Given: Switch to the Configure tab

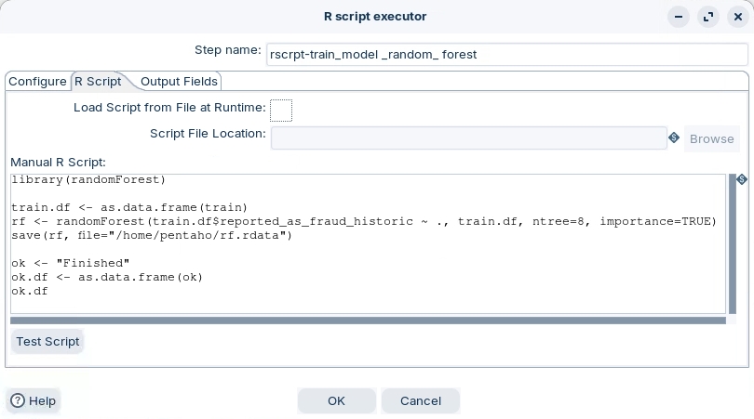Looking at the screenshot, I should pyautogui.click(x=37, y=81).
